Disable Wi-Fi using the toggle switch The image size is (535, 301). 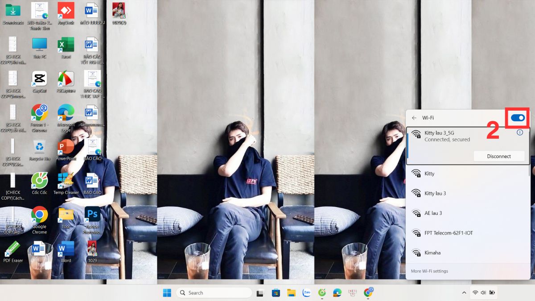coord(518,117)
